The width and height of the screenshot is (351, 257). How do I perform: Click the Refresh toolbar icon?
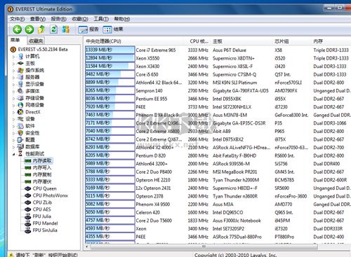pyautogui.click(x=53, y=29)
